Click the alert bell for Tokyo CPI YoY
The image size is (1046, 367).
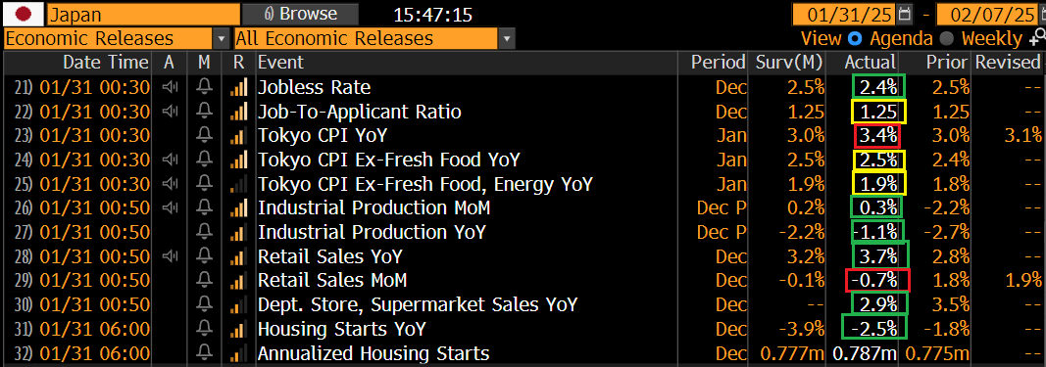[205, 136]
